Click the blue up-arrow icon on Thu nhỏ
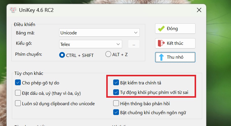 tap(161, 57)
